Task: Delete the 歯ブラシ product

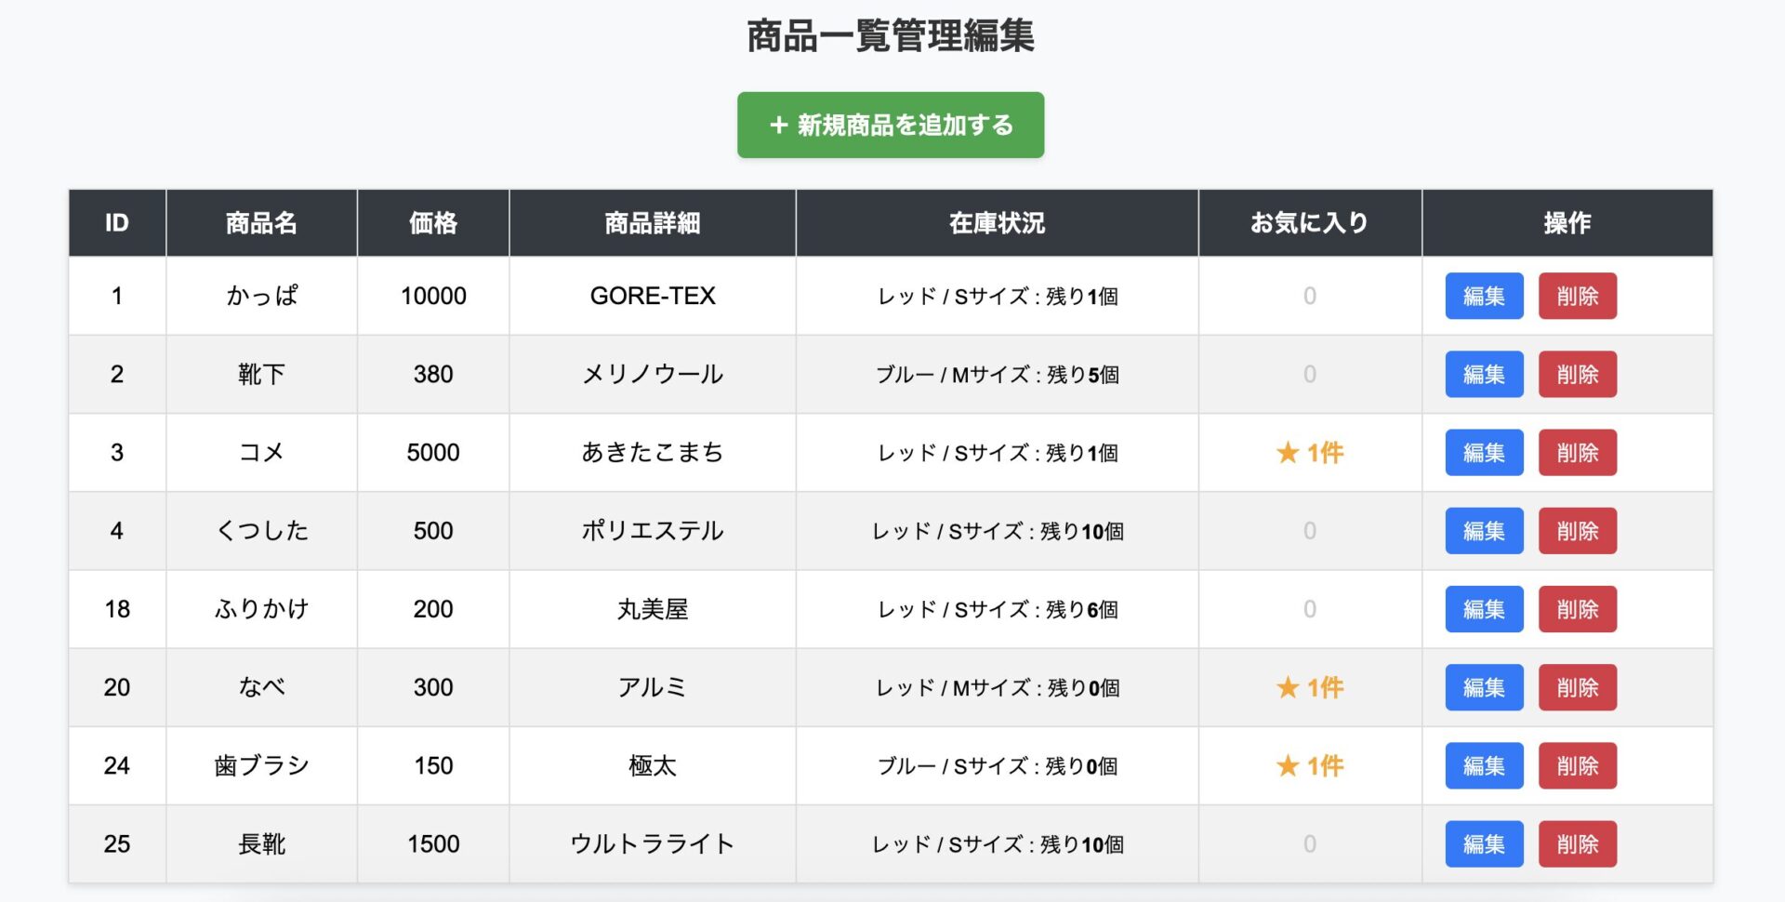Action: pyautogui.click(x=1578, y=765)
